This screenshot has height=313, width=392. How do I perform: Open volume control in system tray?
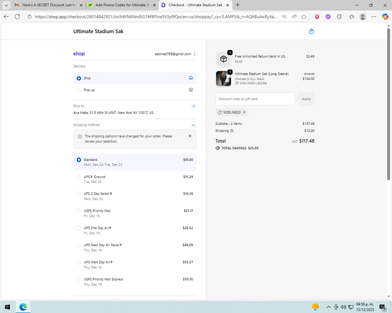coord(343,307)
